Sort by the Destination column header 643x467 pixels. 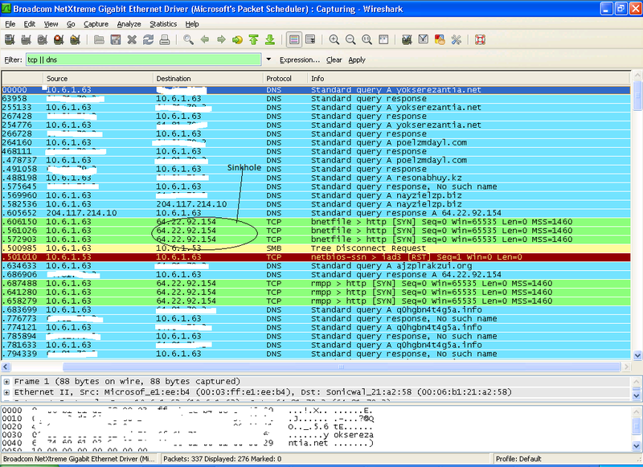click(208, 78)
